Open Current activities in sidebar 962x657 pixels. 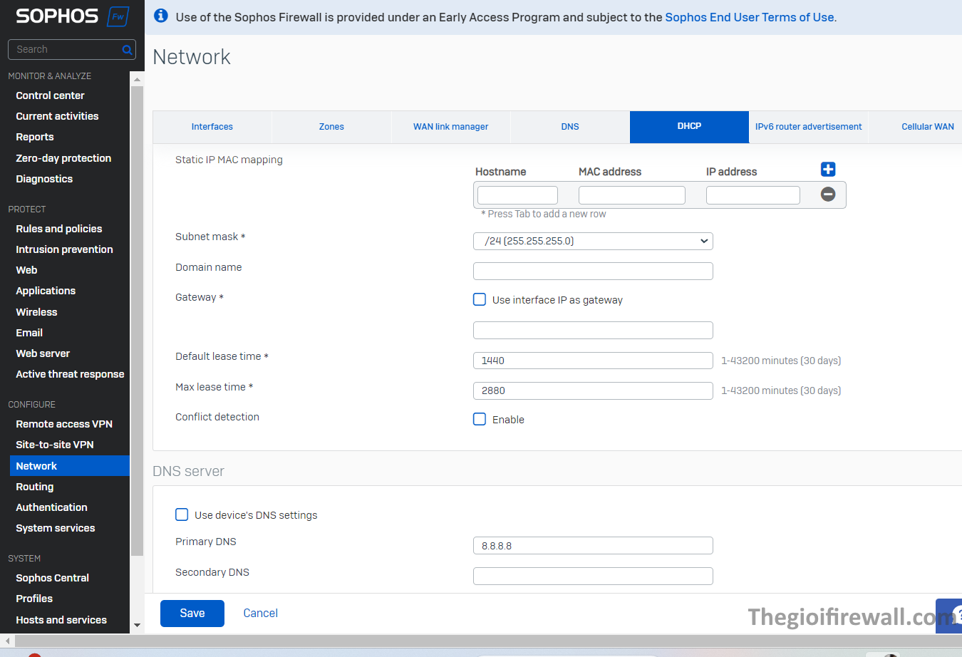57,116
